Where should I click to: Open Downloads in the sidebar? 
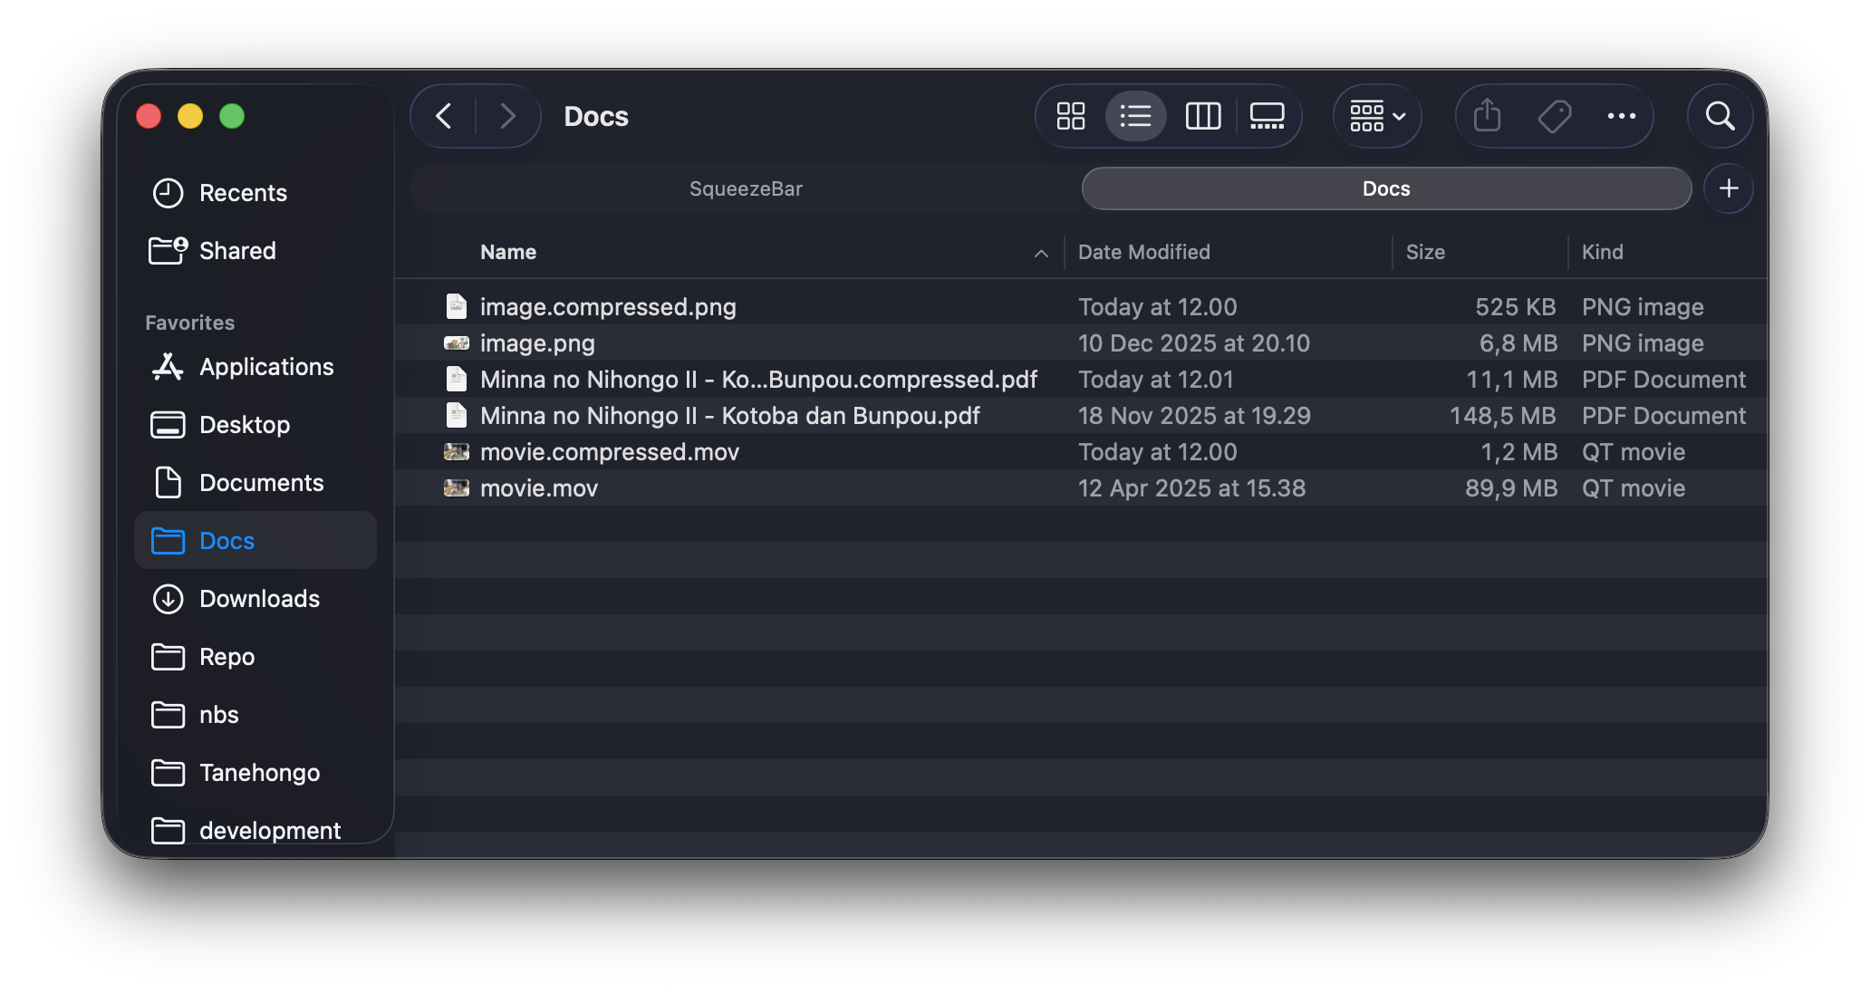259,599
